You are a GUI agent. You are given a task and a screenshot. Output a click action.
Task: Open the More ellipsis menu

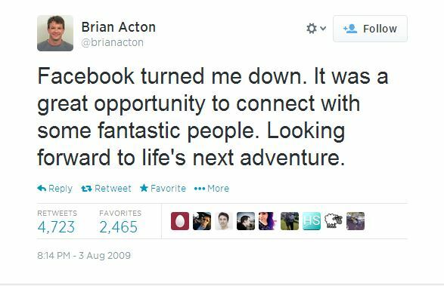click(x=212, y=188)
